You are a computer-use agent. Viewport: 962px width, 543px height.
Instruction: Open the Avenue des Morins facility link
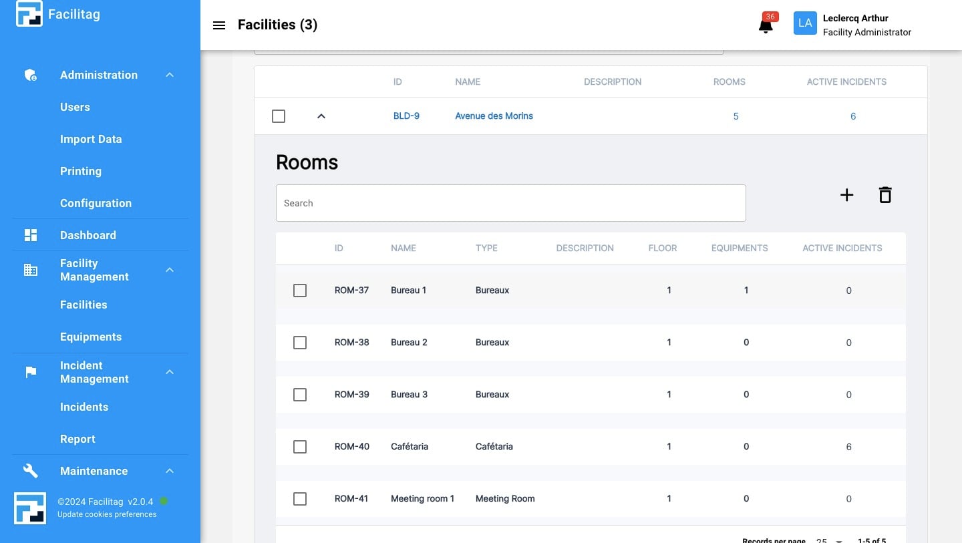coord(494,116)
